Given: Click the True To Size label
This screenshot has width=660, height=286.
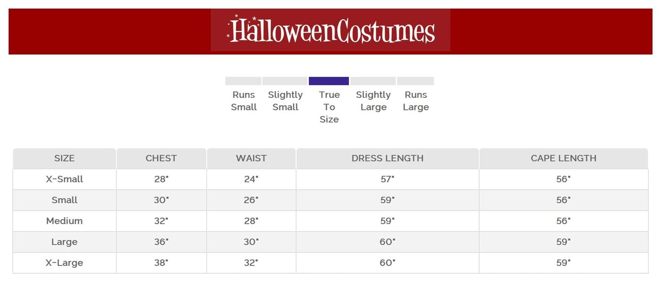Looking at the screenshot, I should [x=329, y=107].
